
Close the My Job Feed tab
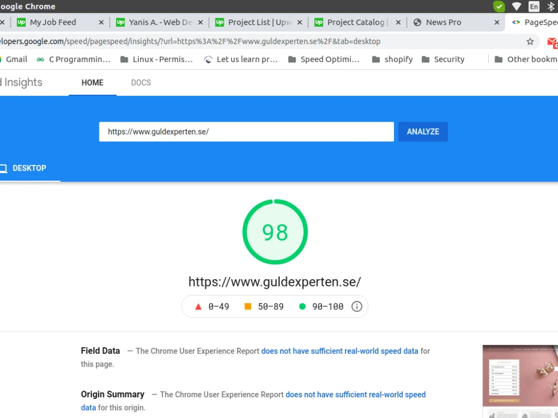click(x=101, y=22)
